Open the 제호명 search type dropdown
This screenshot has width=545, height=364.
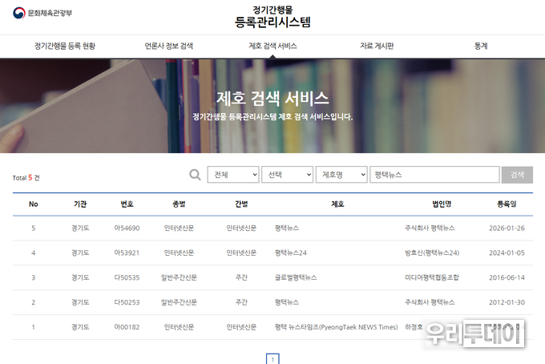pyautogui.click(x=341, y=175)
